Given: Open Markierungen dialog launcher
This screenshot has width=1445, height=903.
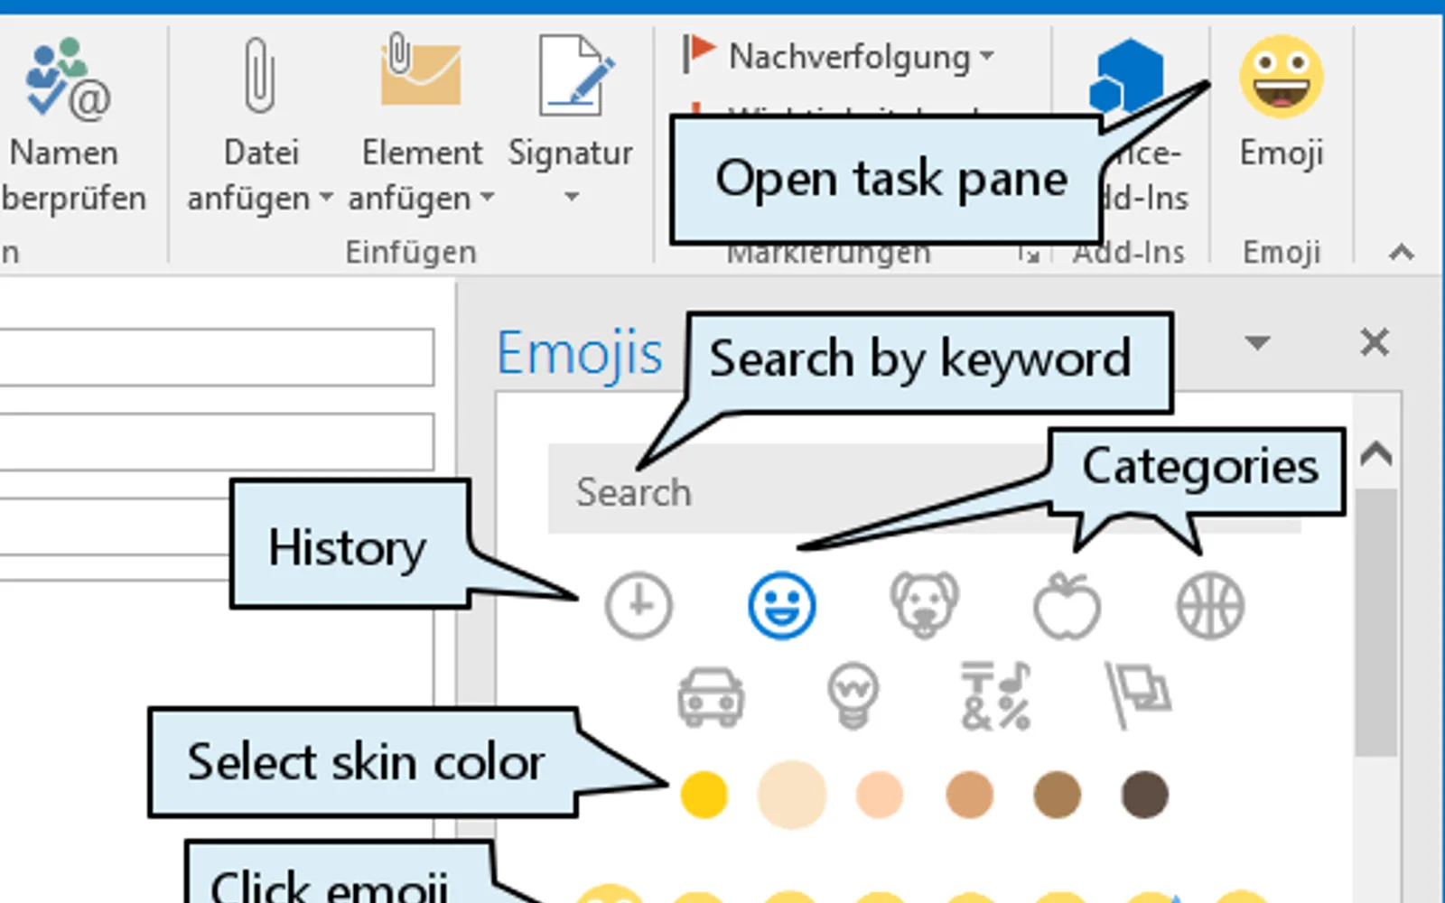Looking at the screenshot, I should (x=1029, y=255).
